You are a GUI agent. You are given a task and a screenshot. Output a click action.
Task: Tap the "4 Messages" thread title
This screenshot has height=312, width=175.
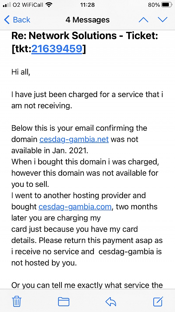pos(87,20)
